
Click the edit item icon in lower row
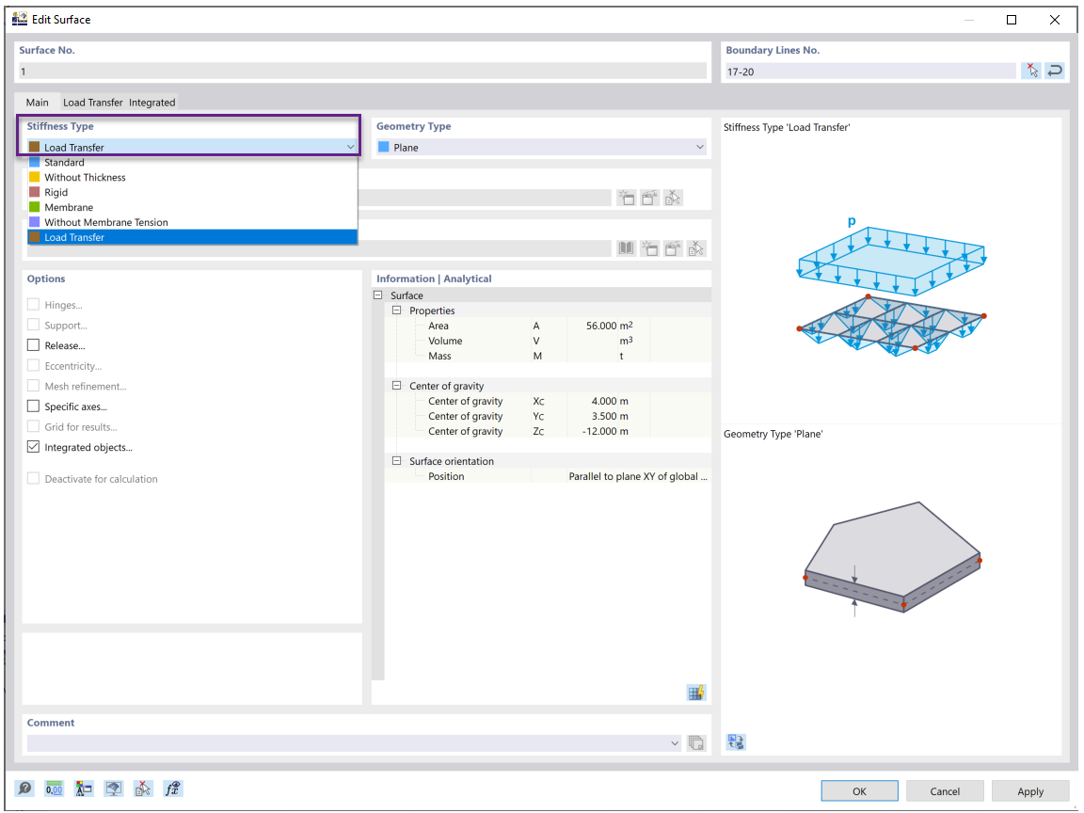pyautogui.click(x=674, y=248)
